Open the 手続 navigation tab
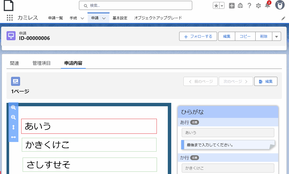This screenshot has height=174, width=289. [73, 18]
